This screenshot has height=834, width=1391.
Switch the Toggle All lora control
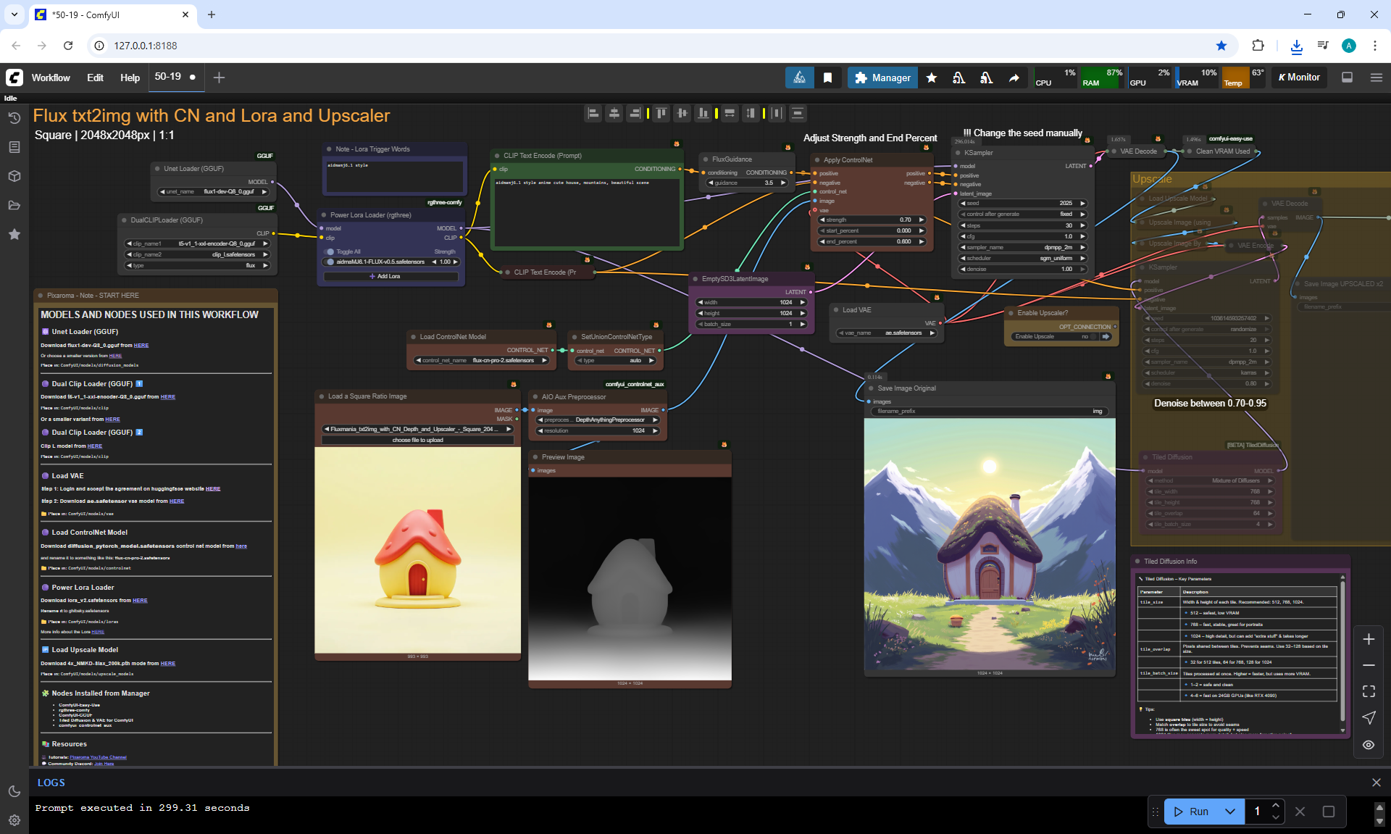(330, 251)
